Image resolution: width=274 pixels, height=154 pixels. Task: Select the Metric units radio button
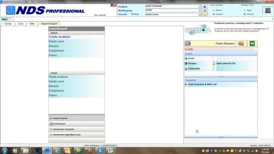(214, 10)
